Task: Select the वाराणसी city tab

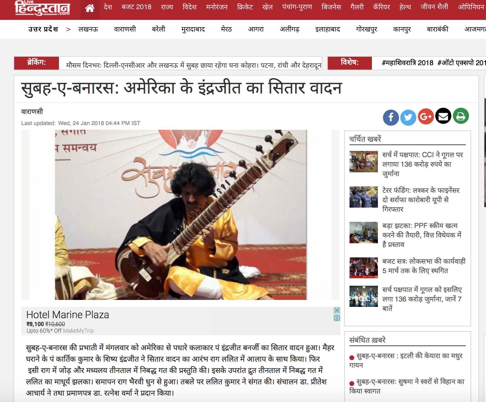Action: 125,29
